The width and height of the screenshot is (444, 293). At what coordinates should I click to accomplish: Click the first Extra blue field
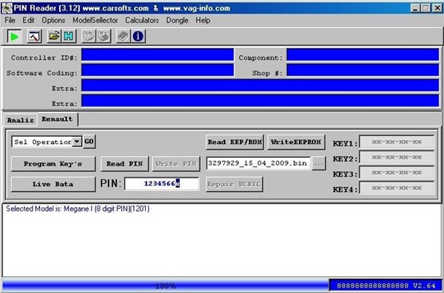[x=260, y=85]
